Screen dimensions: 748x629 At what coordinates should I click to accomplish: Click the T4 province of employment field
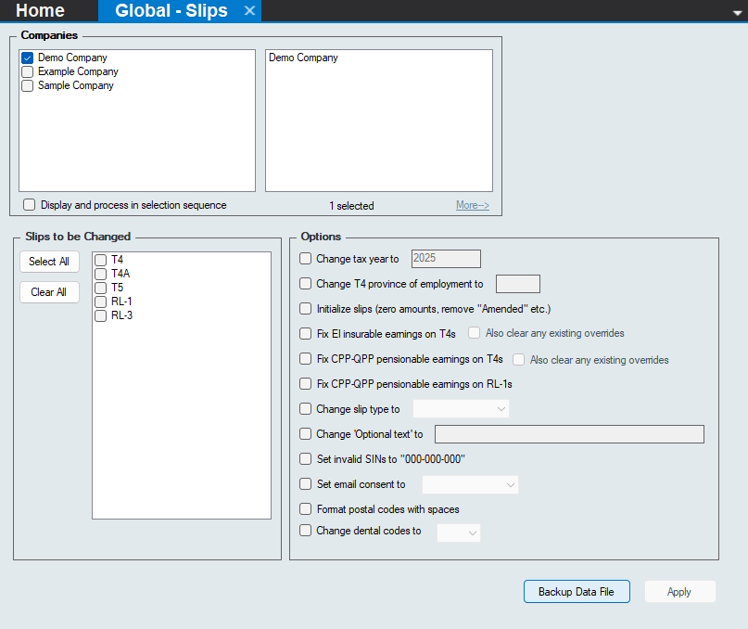(518, 284)
